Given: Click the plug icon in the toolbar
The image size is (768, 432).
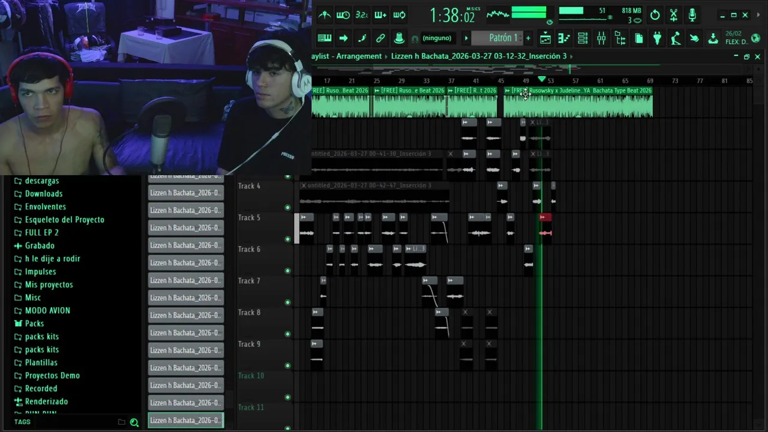Looking at the screenshot, I should pyautogui.click(x=657, y=38).
